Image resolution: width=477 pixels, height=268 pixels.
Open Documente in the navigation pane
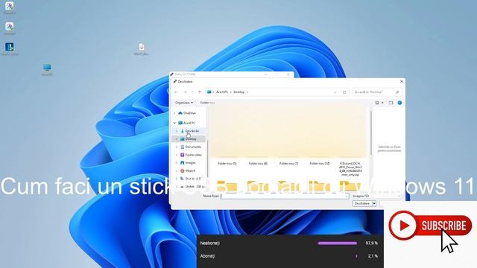(191, 147)
